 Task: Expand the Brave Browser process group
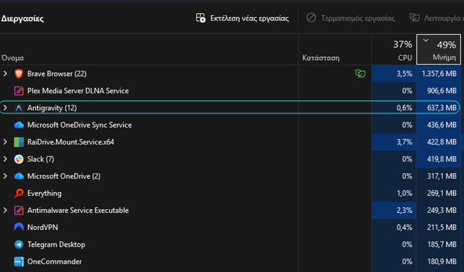tap(6, 73)
